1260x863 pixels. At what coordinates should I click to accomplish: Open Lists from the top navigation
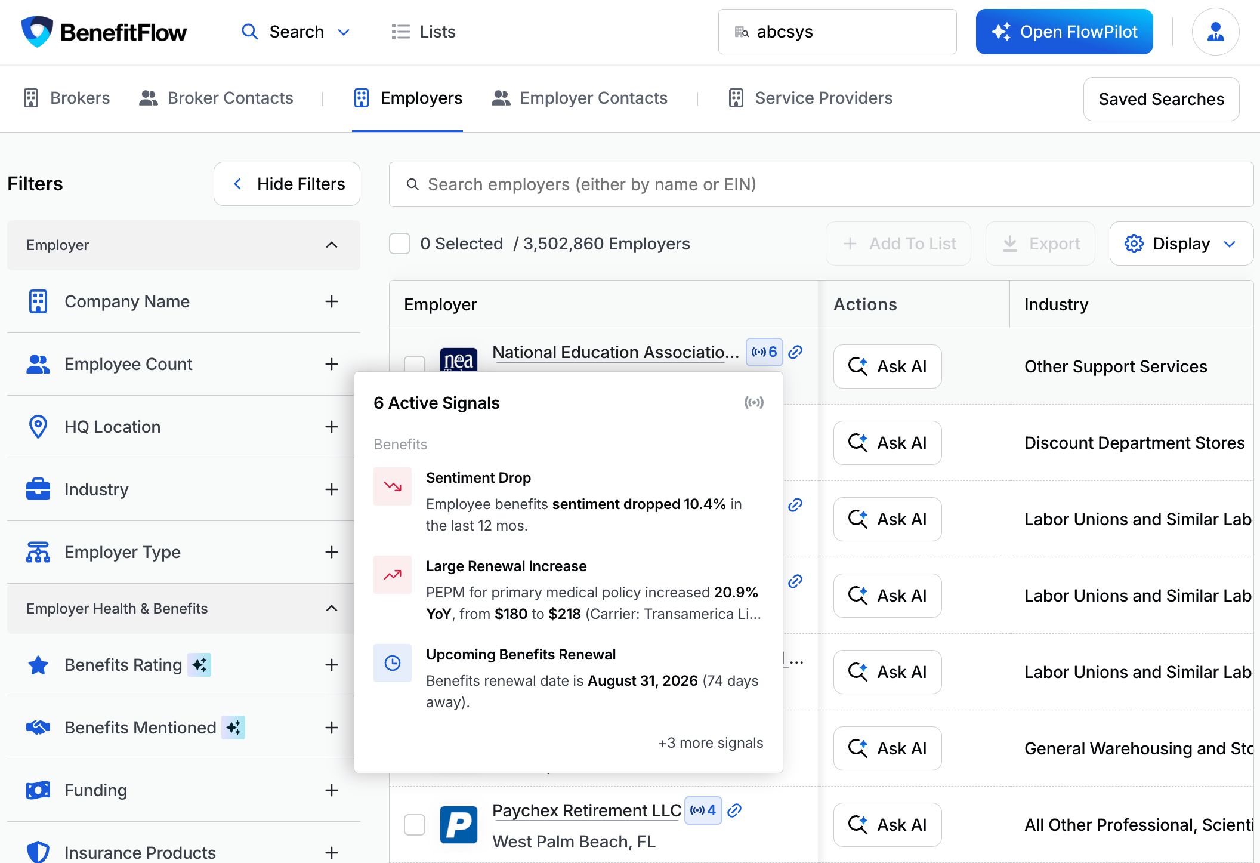click(424, 32)
